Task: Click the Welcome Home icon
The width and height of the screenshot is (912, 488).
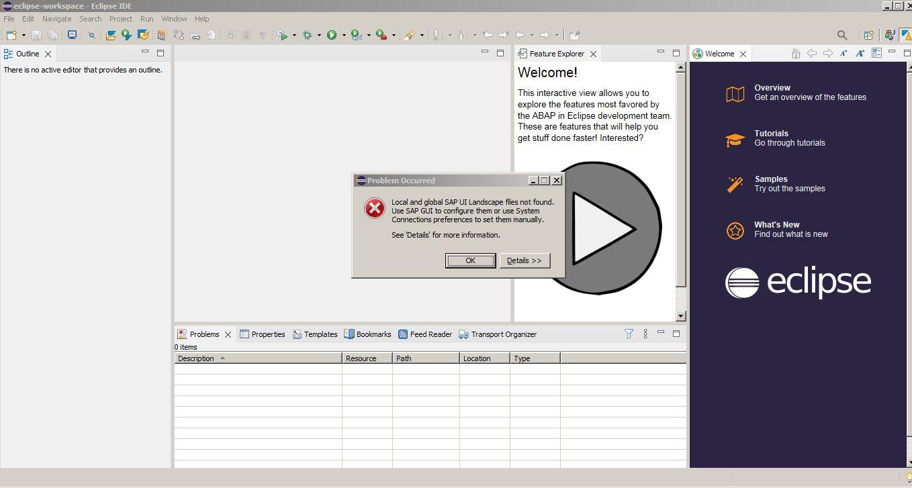Action: [x=796, y=54]
